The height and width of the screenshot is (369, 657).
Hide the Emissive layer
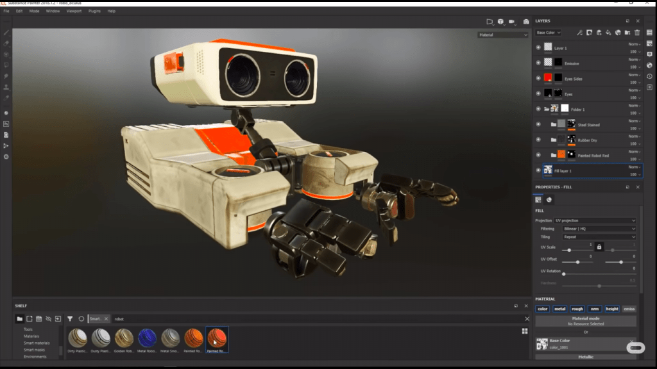[x=538, y=62]
